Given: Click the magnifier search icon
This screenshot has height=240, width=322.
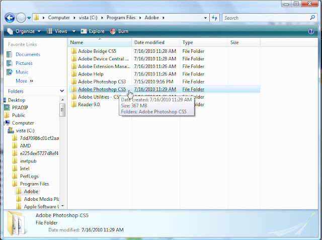Looking at the screenshot, I should coord(312,18).
